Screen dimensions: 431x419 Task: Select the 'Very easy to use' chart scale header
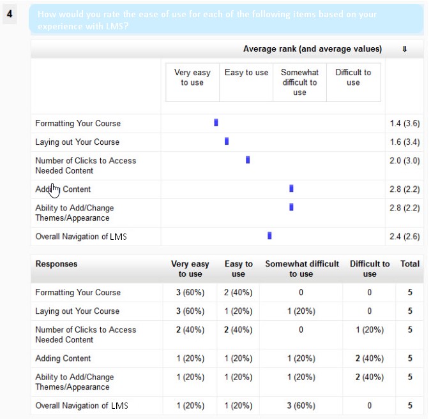click(x=192, y=78)
